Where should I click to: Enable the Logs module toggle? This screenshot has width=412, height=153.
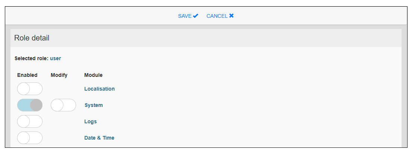[x=30, y=122]
